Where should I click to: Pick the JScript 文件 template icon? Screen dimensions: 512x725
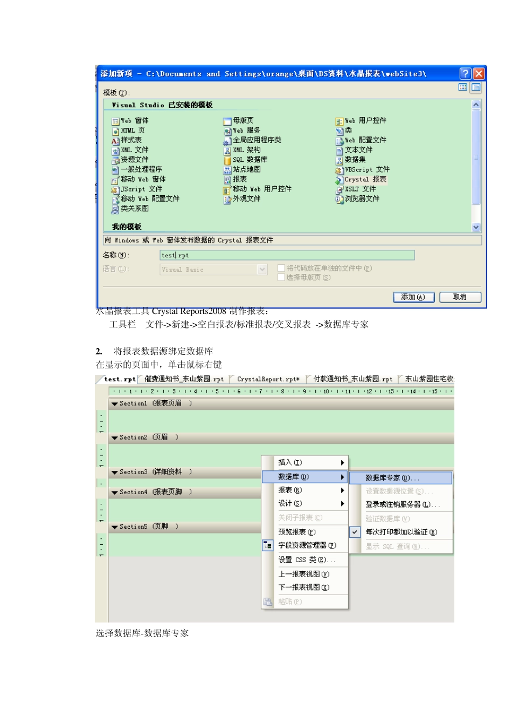click(115, 190)
